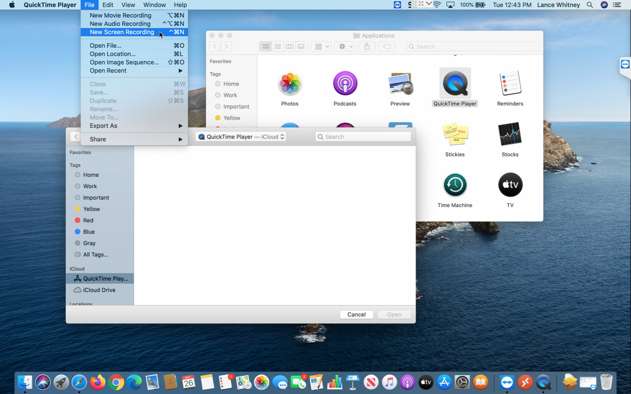Image resolution: width=631 pixels, height=394 pixels.
Task: Switch Finder window to column view
Action: click(289, 46)
